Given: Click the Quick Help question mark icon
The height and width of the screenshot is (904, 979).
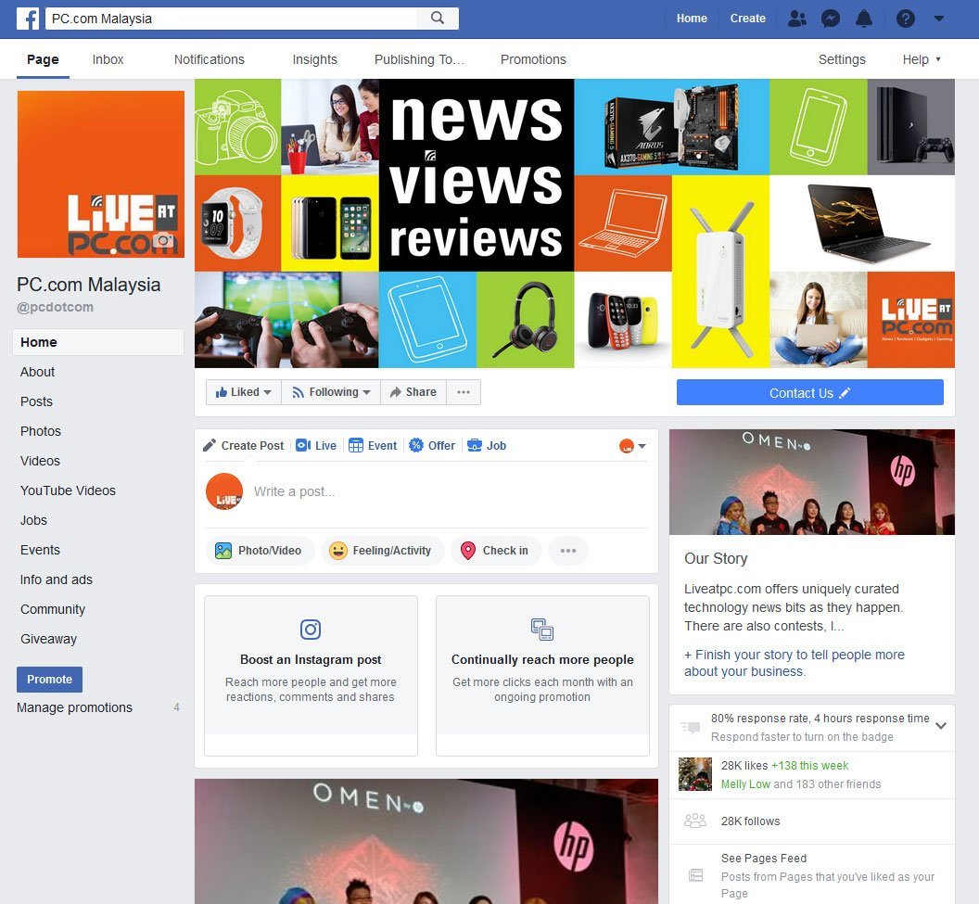Looking at the screenshot, I should (906, 19).
